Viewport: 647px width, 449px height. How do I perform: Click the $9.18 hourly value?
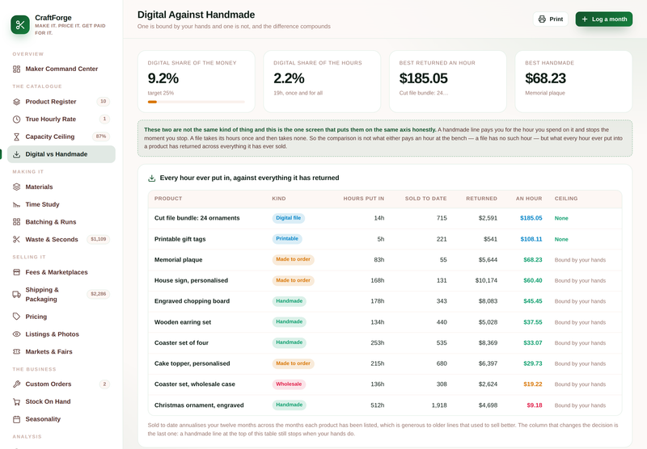tap(535, 405)
